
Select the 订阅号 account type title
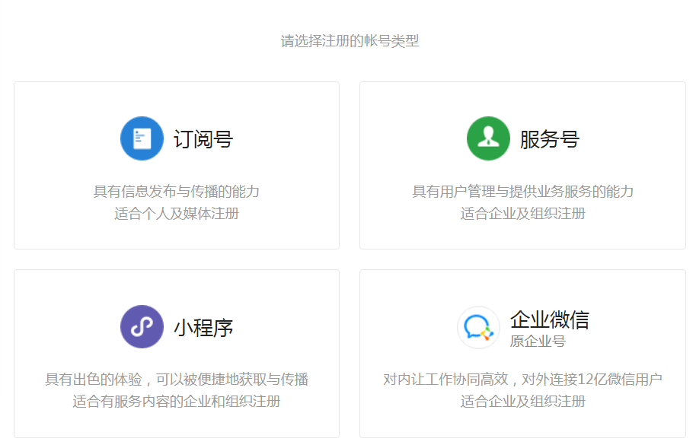[203, 139]
